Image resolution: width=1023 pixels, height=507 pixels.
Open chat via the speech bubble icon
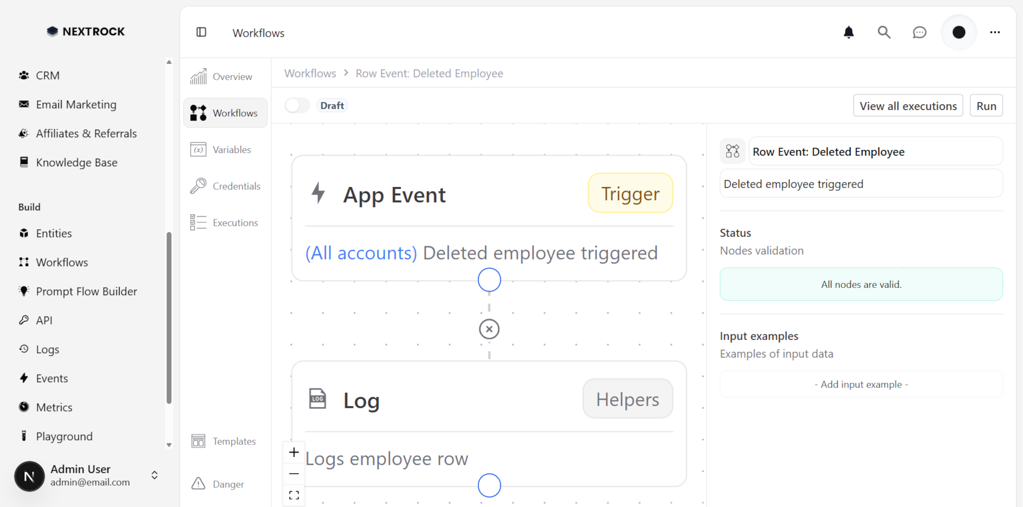pyautogui.click(x=920, y=32)
